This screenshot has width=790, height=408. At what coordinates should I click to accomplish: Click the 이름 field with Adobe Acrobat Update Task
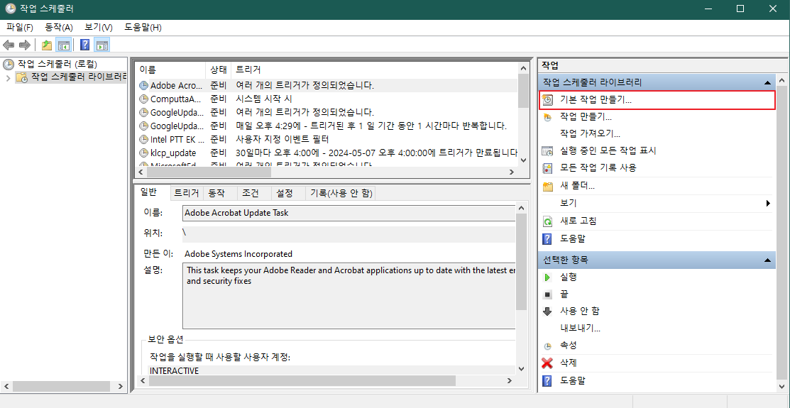(349, 213)
